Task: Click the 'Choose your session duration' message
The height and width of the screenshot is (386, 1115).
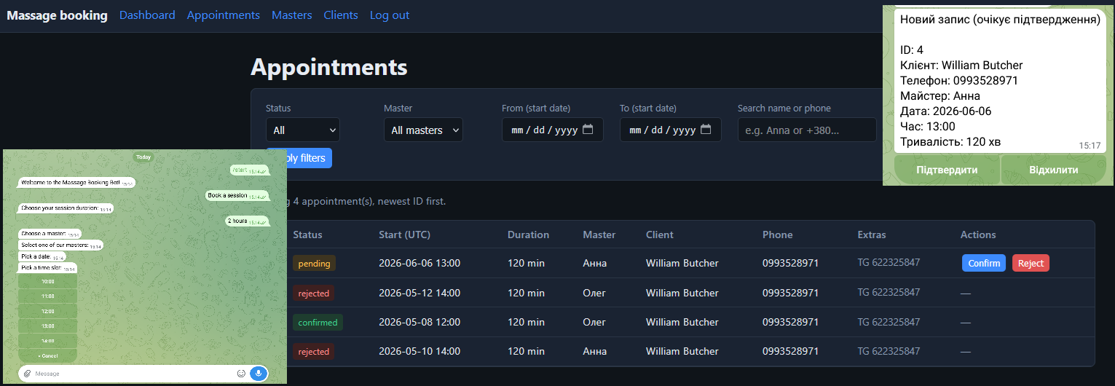Action: (x=66, y=208)
